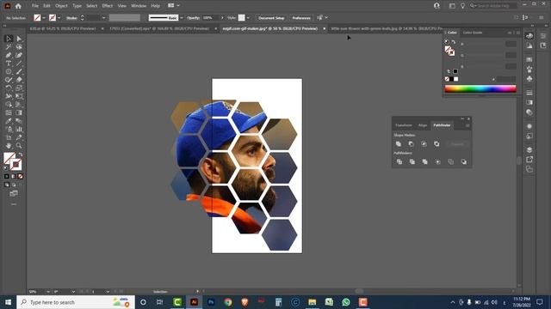Image resolution: width=551 pixels, height=309 pixels.
Task: Pick a color from the spectrum bar
Action: tap(480, 89)
